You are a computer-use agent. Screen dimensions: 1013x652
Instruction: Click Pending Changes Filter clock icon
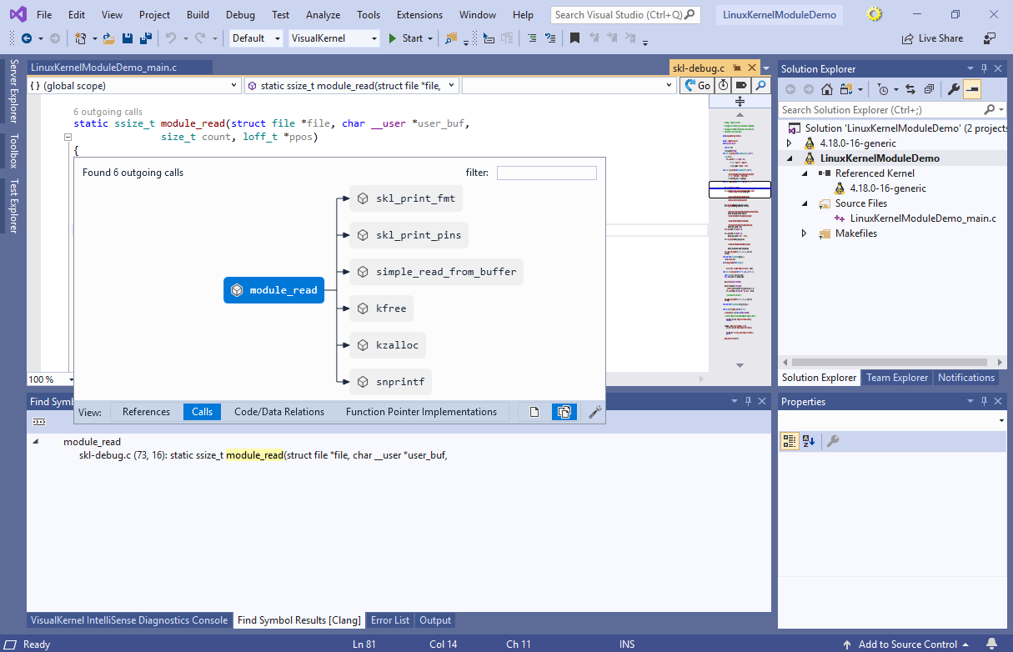(883, 89)
